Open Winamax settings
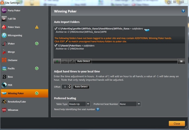This screenshot has height=130, width=189. [24, 110]
